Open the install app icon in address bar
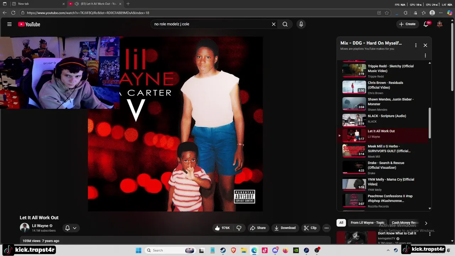455x256 pixels. point(379,13)
